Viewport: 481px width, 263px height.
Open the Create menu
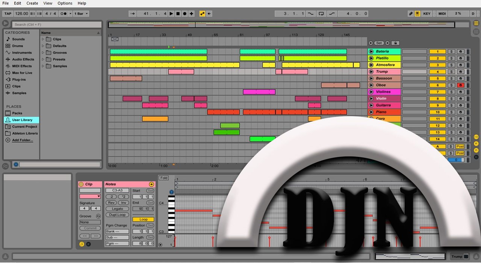tap(32, 3)
